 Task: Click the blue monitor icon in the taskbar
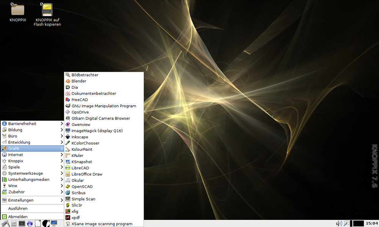[54, 223]
